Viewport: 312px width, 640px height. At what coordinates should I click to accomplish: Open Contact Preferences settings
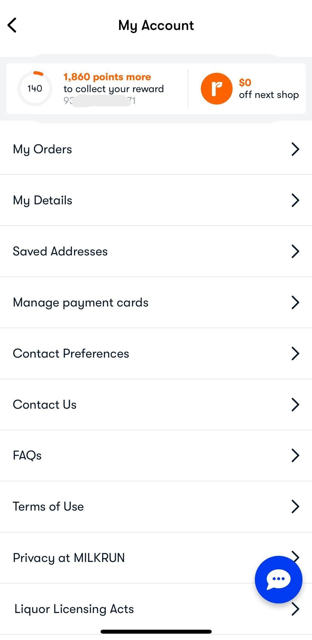[71, 354]
